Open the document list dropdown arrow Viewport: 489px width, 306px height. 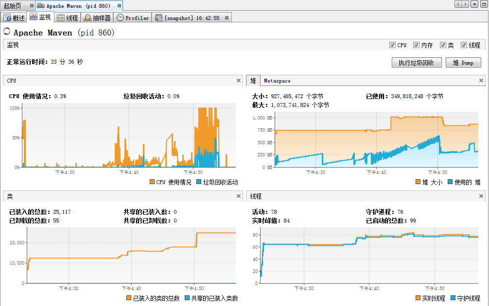pos(474,4)
